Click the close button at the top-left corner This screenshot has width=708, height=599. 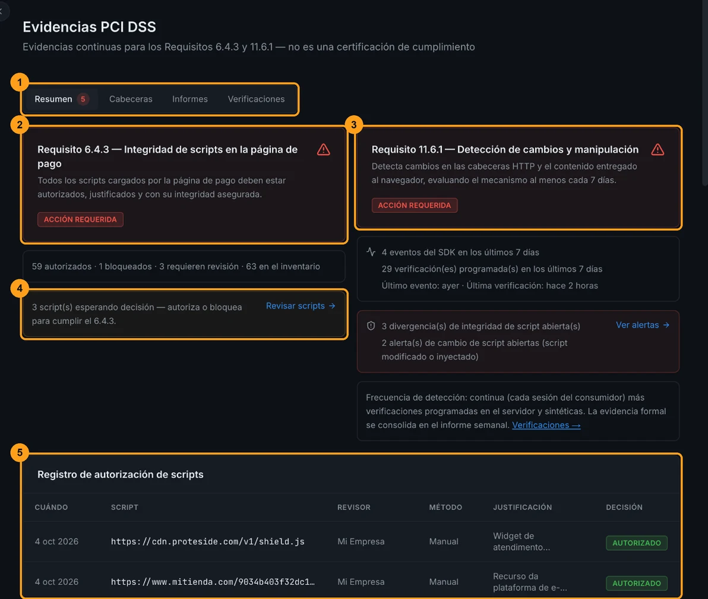tap(2, 11)
